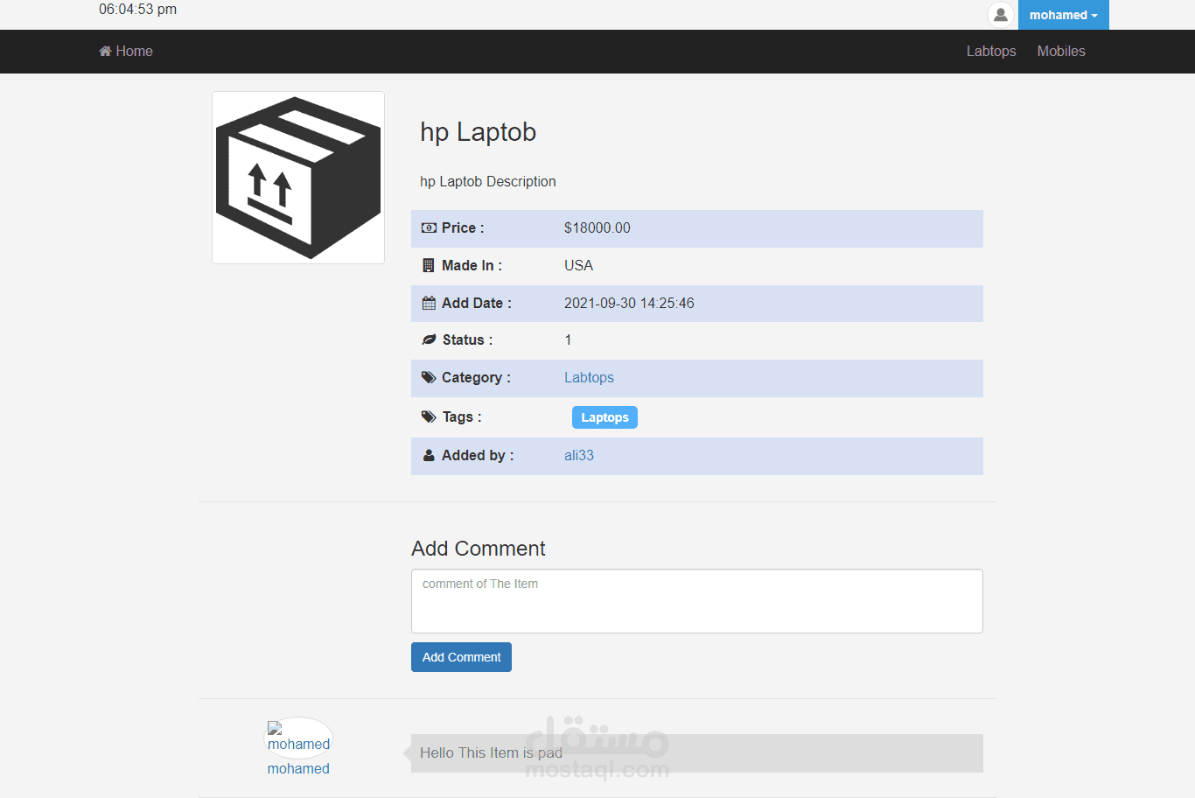Click the clock time 06:04:53 pm

click(x=137, y=9)
